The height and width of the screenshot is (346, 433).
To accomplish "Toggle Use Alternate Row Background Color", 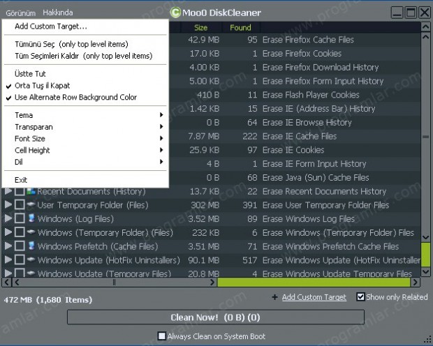I will tap(85, 97).
